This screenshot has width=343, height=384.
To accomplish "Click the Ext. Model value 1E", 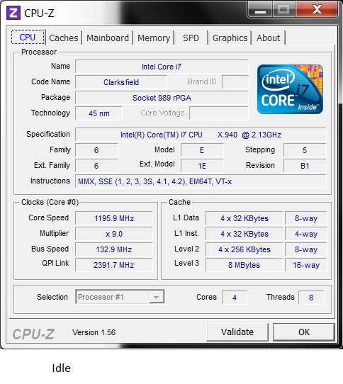I will click(202, 166).
